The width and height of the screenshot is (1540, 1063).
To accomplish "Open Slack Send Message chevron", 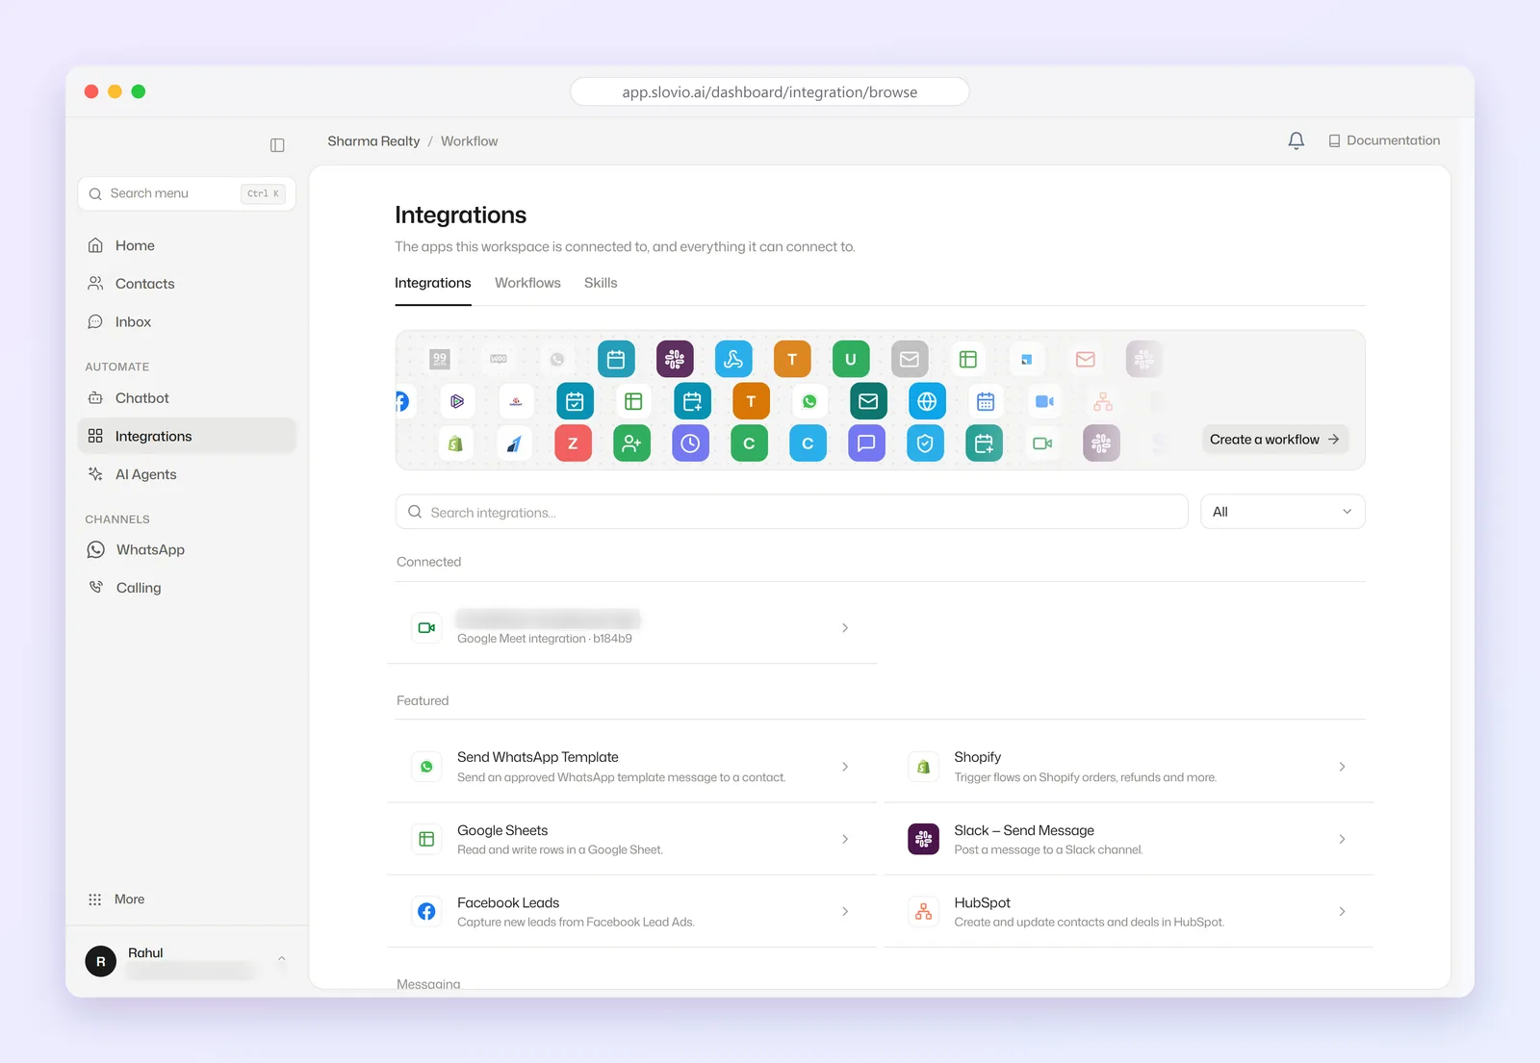I will click(x=1342, y=839).
